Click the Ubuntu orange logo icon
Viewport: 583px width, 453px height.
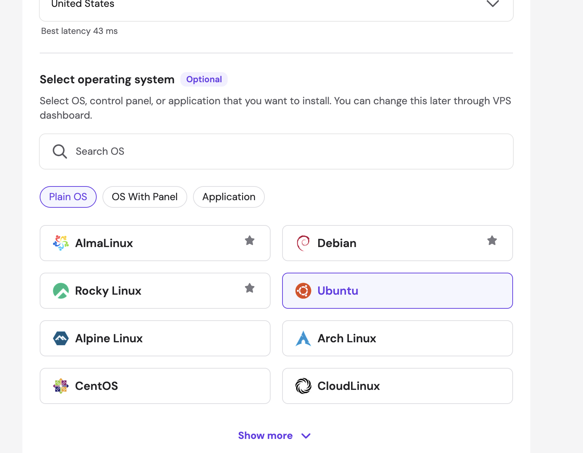303,291
